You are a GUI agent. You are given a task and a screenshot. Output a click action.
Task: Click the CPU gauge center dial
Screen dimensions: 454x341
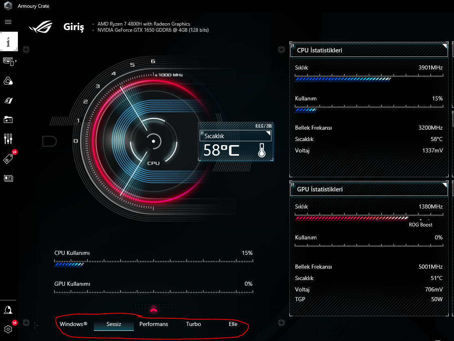(x=154, y=141)
